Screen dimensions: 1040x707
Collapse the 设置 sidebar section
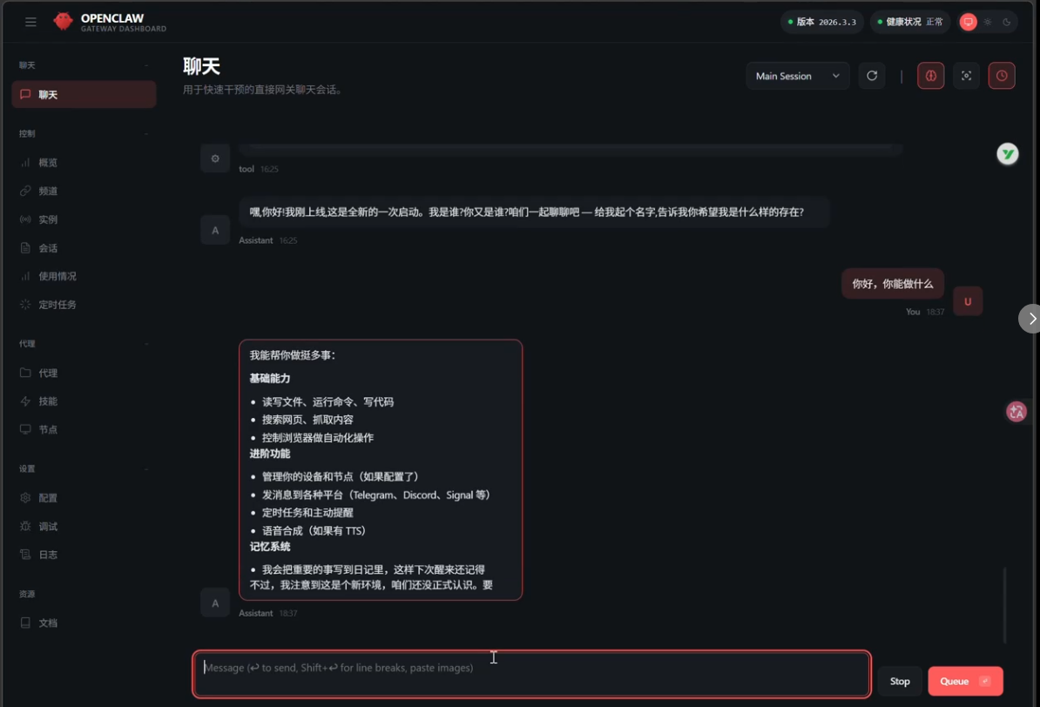(x=146, y=469)
